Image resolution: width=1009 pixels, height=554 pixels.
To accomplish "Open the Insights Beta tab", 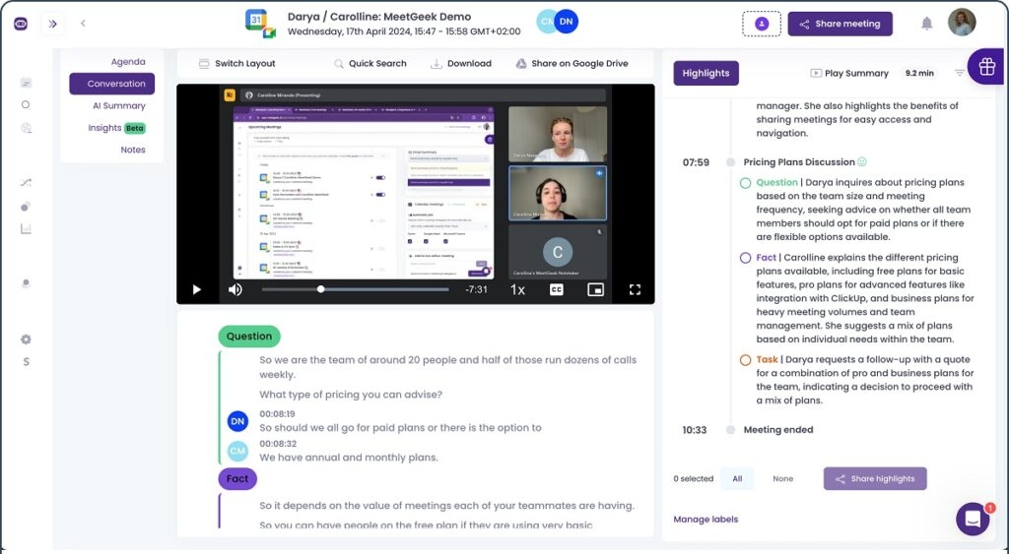I will pos(116,128).
